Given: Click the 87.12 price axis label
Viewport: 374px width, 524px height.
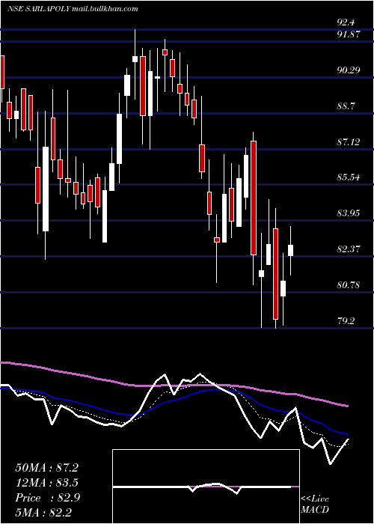Looking at the screenshot, I should point(348,142).
